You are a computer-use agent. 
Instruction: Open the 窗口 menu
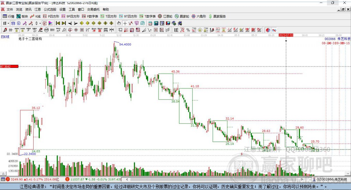pyautogui.click(x=81, y=9)
